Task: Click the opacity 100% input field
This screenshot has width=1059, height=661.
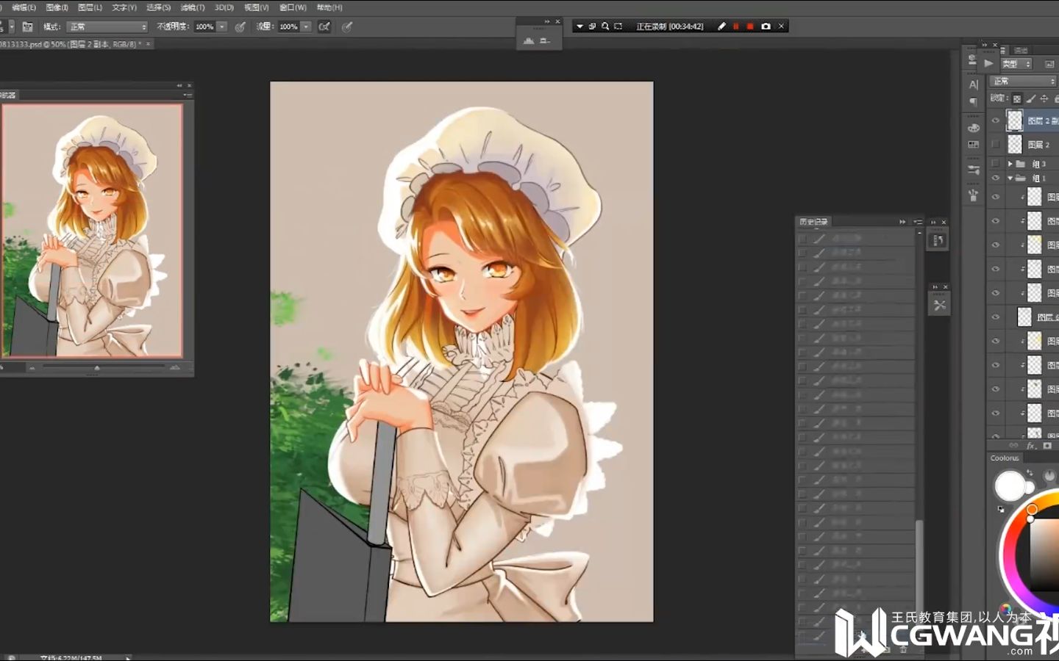Action: point(204,26)
